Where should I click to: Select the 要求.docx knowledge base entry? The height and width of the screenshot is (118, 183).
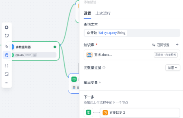132,55
